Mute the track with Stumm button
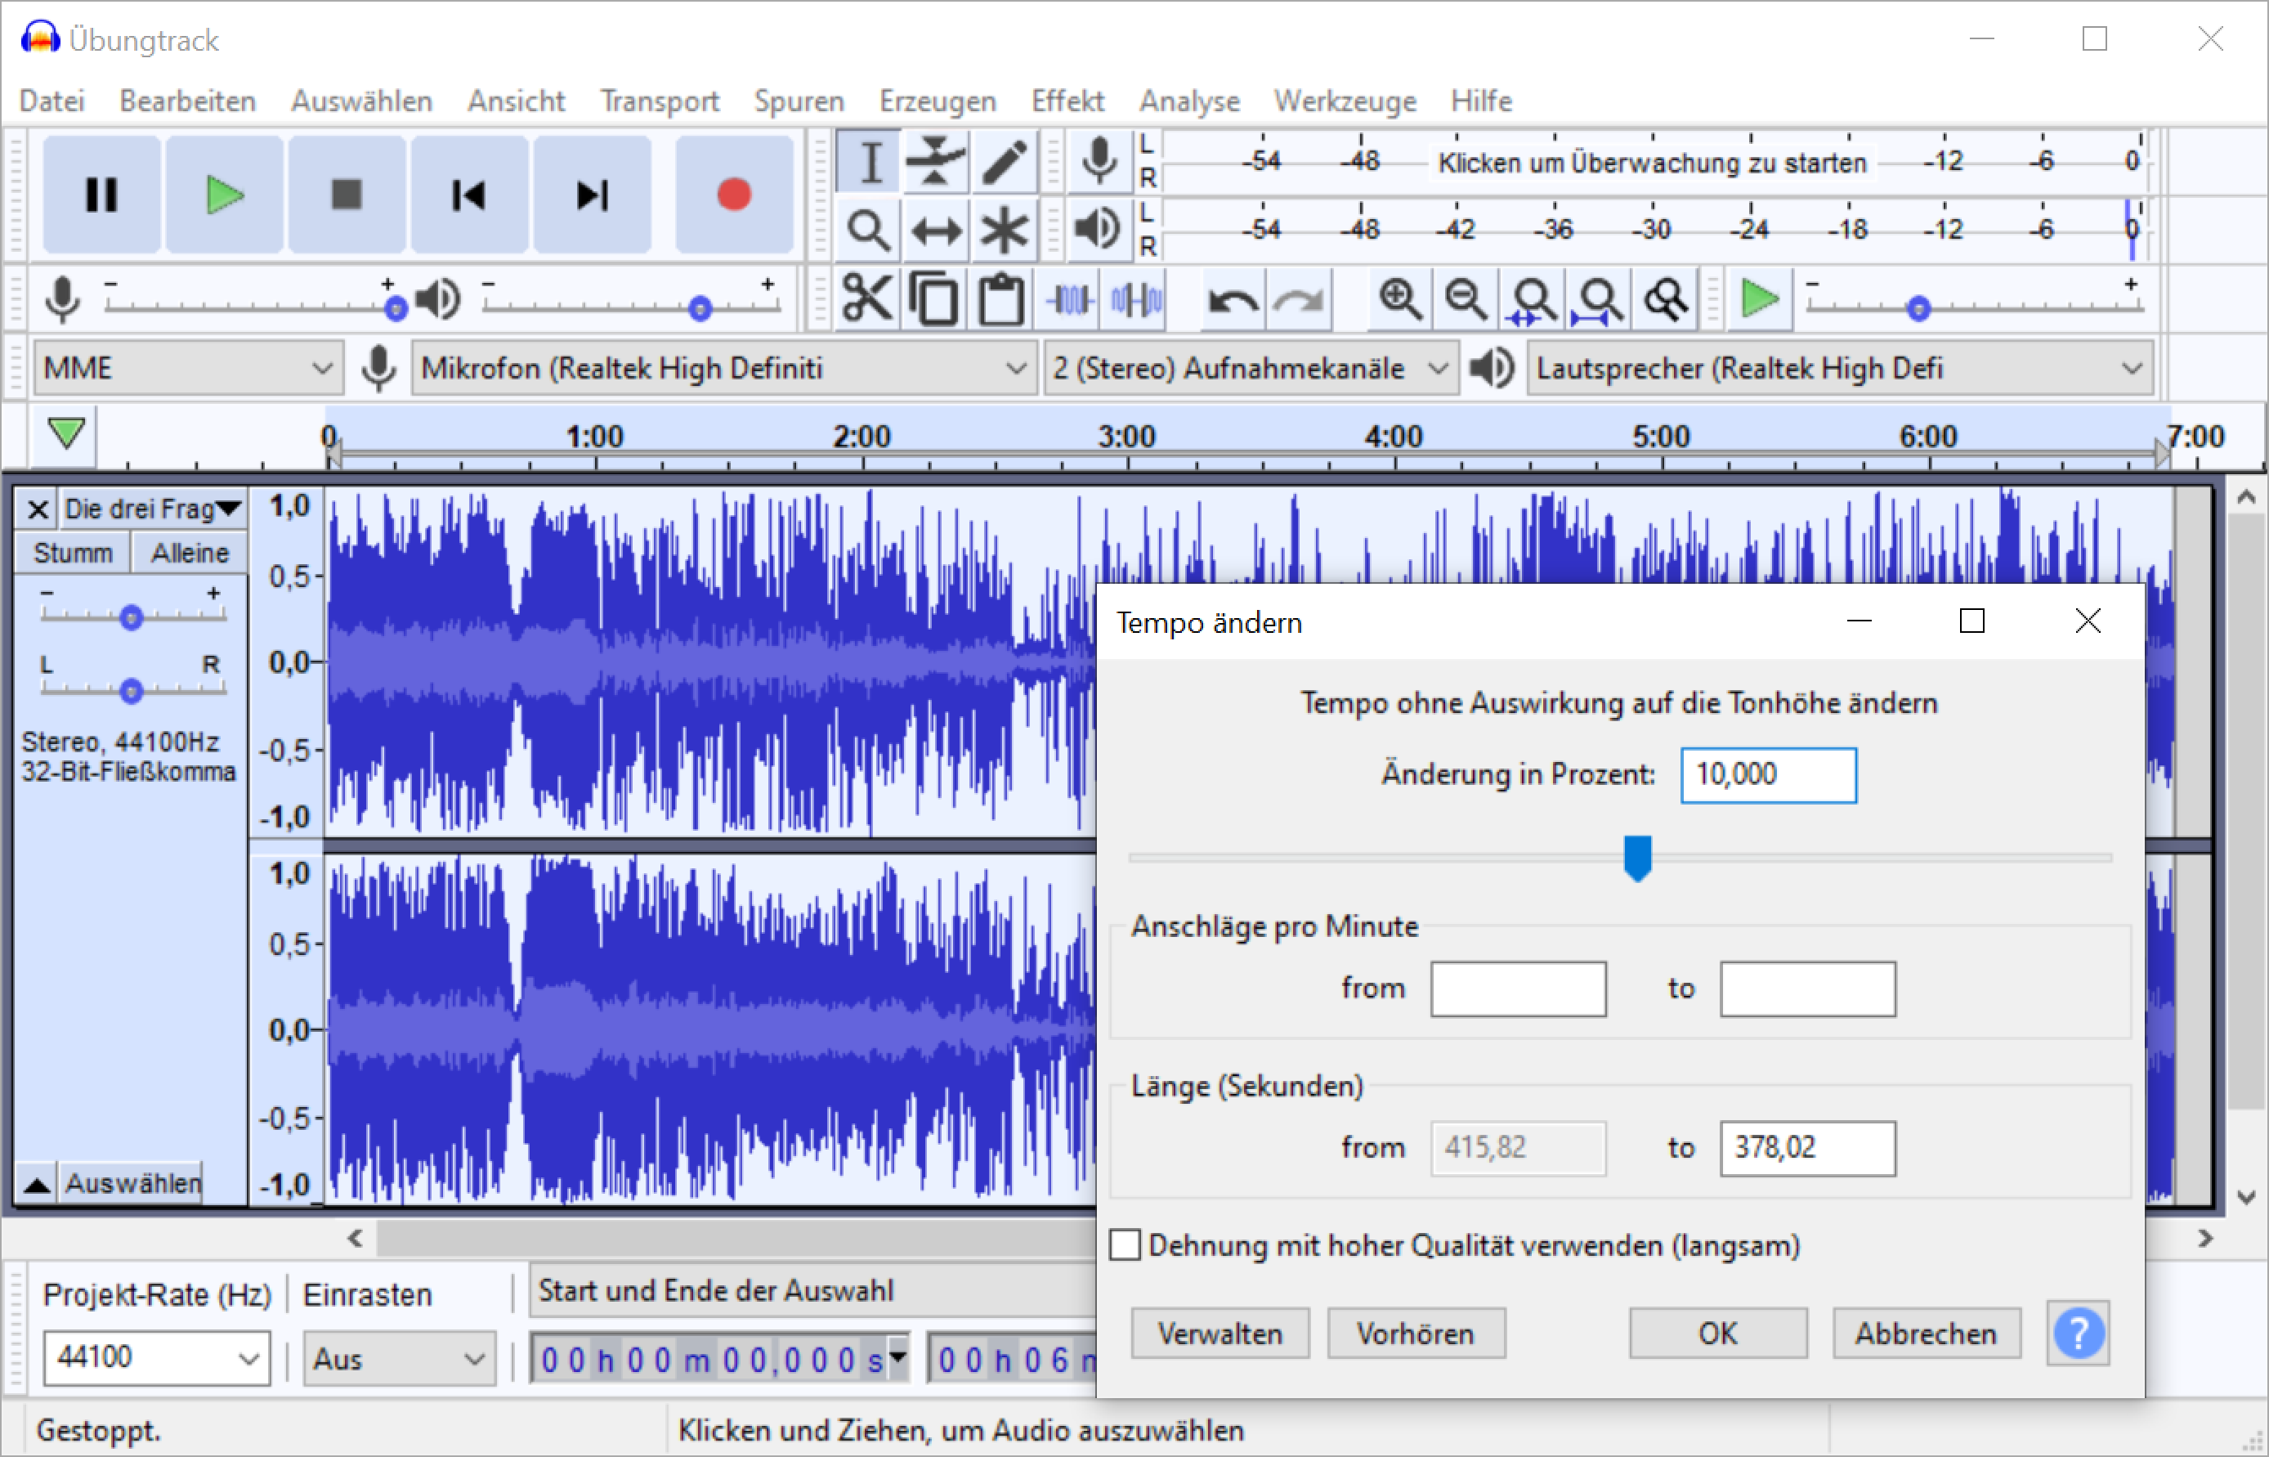2269x1457 pixels. pyautogui.click(x=73, y=553)
